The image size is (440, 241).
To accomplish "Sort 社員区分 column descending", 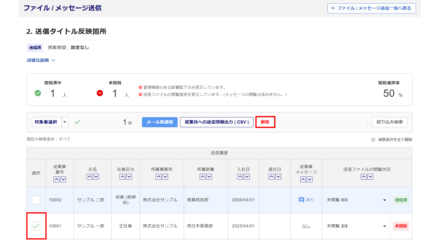I will pos(129,177).
